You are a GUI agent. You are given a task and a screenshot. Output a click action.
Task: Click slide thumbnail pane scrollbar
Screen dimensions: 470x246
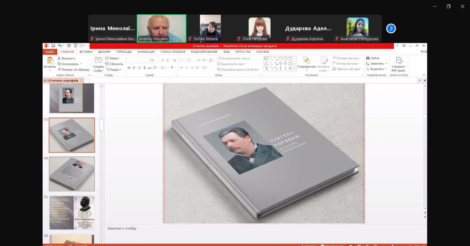[102, 125]
